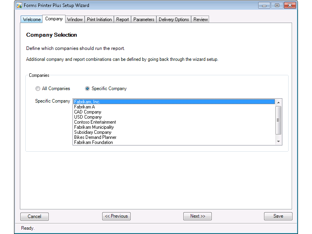The height and width of the screenshot is (234, 312).
Task: Click the Forms Printer Plus app icon
Action: click(19, 5)
